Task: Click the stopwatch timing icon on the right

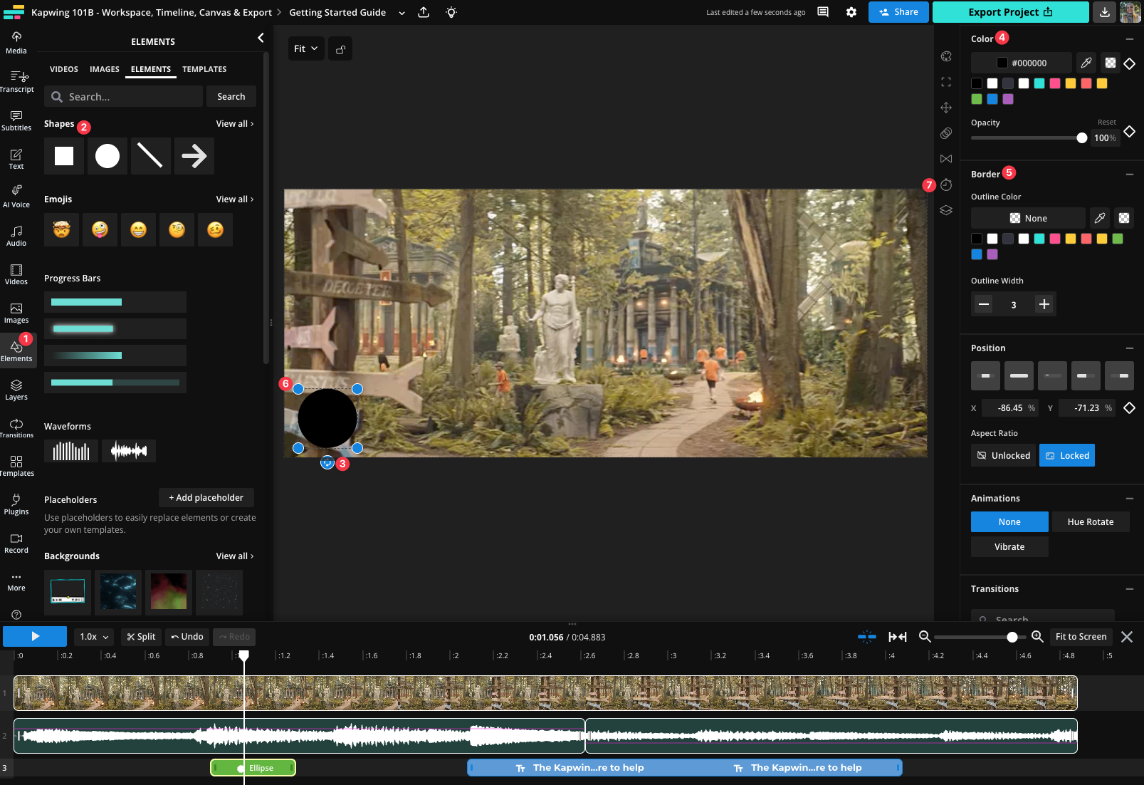Action: pyautogui.click(x=946, y=184)
